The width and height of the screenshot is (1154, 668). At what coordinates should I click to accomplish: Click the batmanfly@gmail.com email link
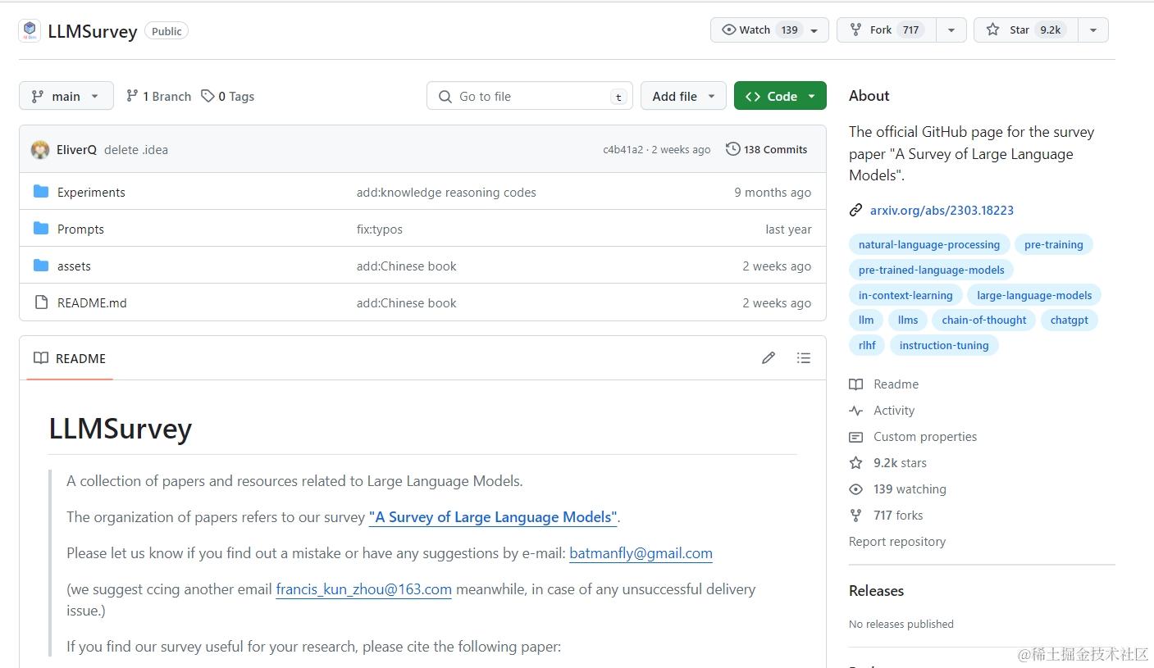point(641,553)
